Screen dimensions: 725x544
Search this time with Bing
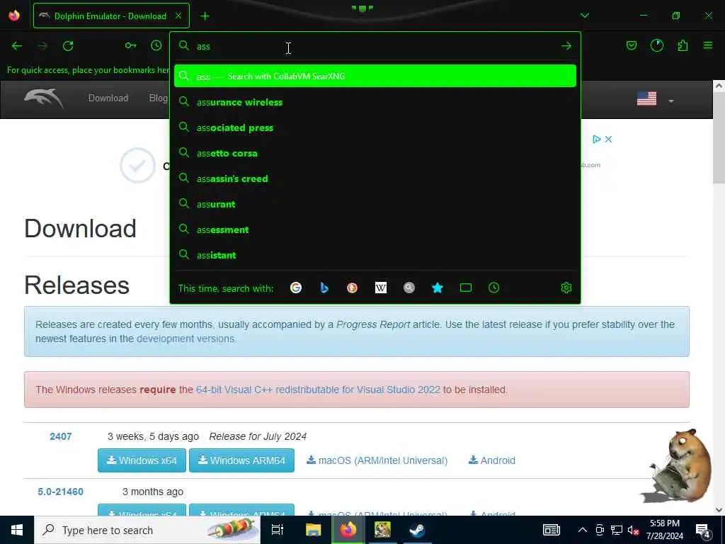pyautogui.click(x=324, y=288)
